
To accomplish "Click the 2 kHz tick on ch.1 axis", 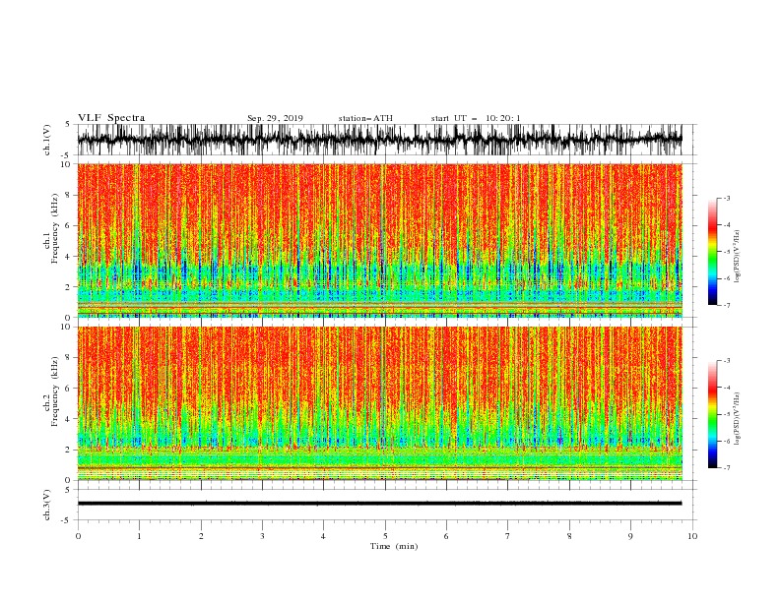I will [68, 287].
